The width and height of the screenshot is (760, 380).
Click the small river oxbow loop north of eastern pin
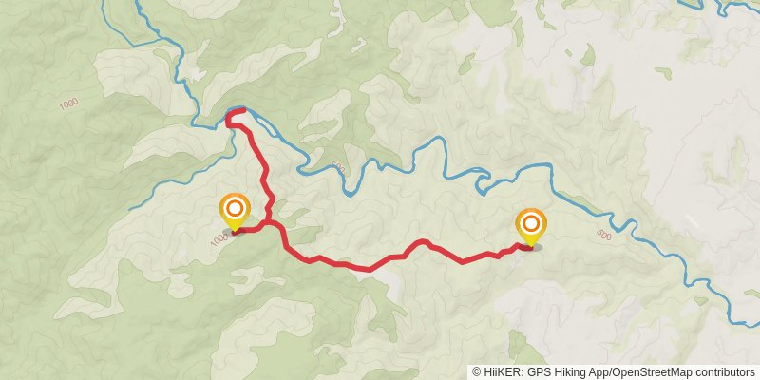[x=484, y=181]
